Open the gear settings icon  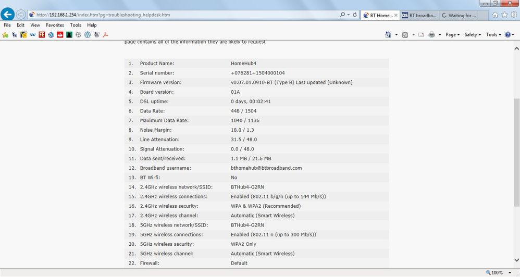tap(514, 15)
